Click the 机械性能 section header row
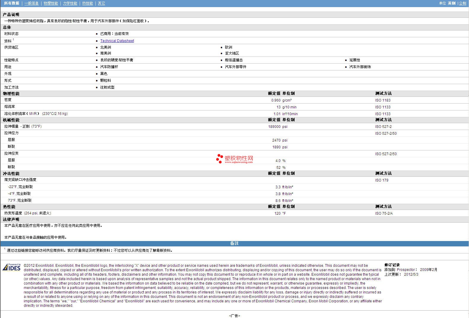Image resolution: width=469 pixels, height=318 pixels. 11,120
